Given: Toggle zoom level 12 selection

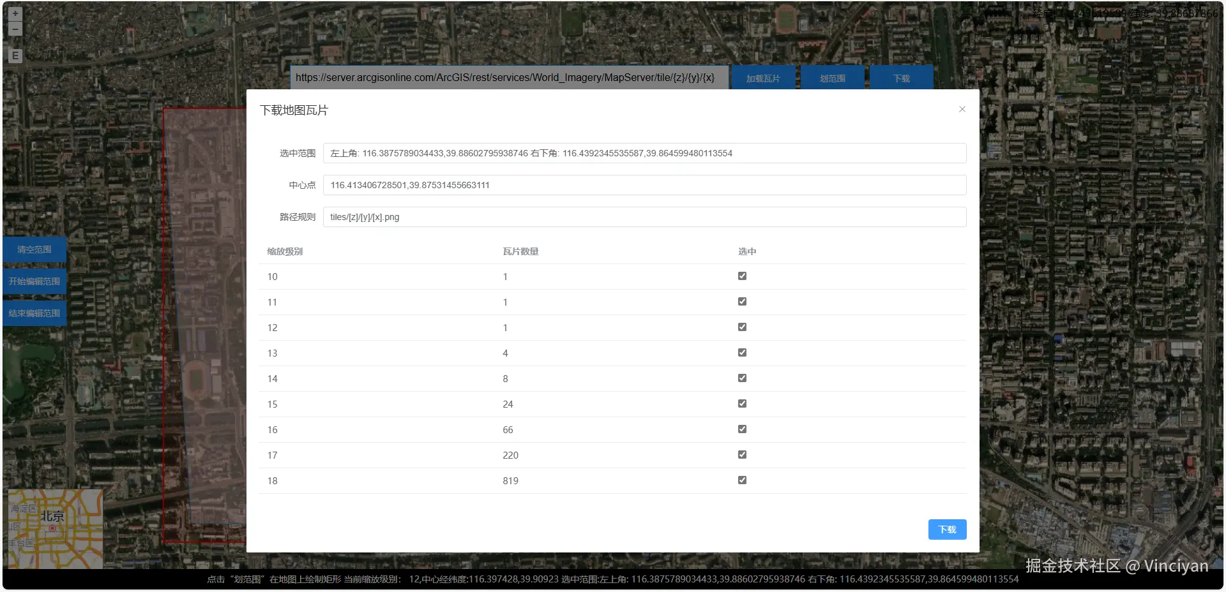Looking at the screenshot, I should coord(742,327).
